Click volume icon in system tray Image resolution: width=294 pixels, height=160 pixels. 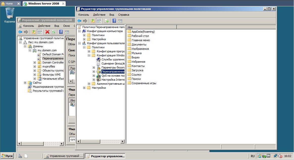(280, 156)
